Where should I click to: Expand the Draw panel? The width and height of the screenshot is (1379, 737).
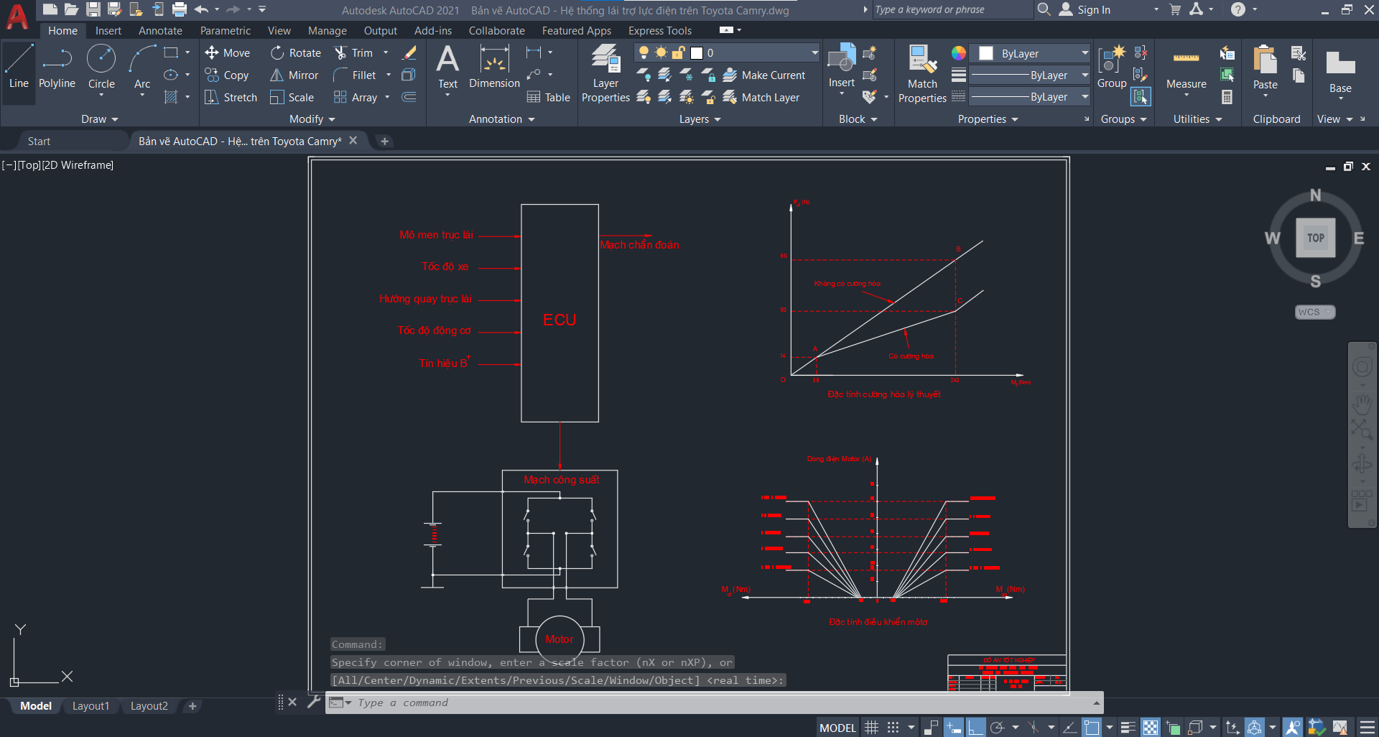(99, 119)
